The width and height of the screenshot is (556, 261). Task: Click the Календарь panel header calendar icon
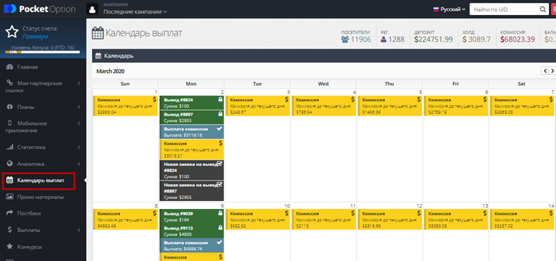pyautogui.click(x=98, y=56)
